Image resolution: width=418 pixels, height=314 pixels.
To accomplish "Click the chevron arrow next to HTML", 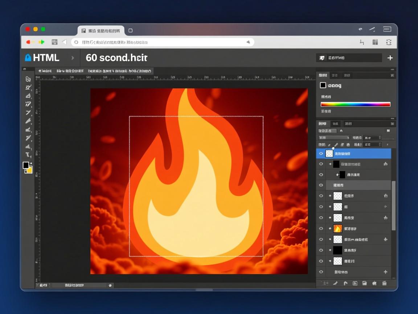I will (73, 58).
